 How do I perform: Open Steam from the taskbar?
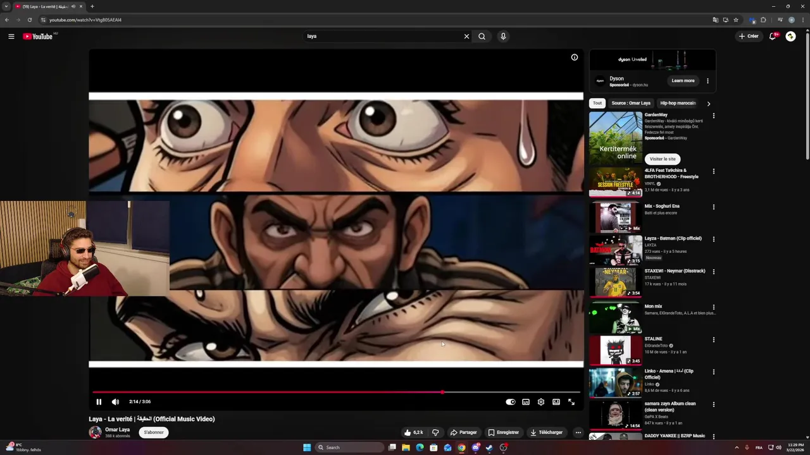[489, 447]
